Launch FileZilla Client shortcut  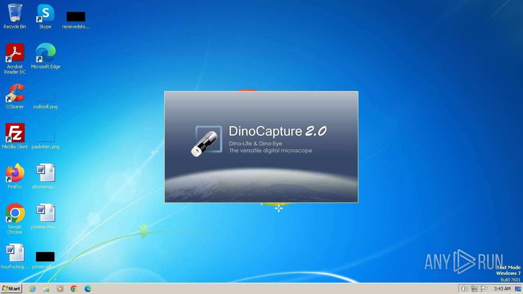15,136
